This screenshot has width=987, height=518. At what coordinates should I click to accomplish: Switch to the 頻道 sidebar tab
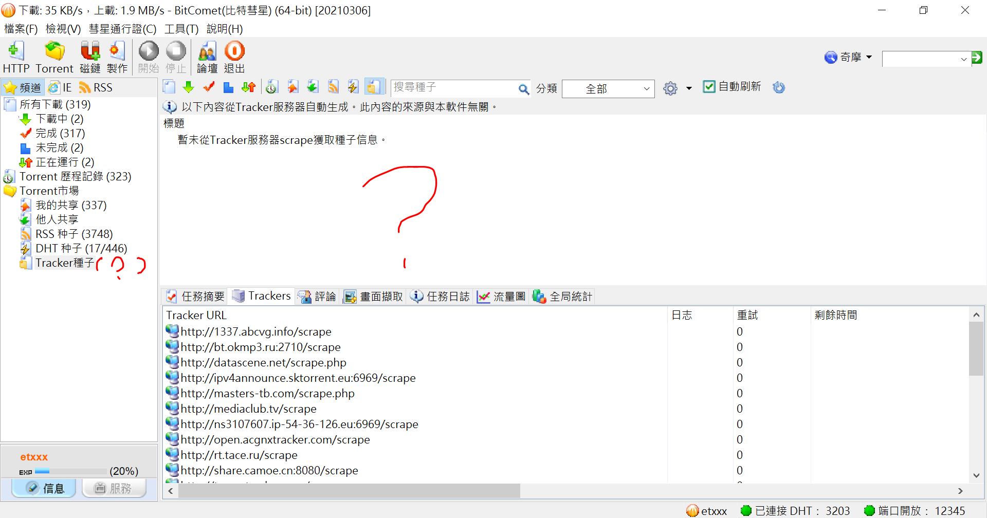point(23,87)
